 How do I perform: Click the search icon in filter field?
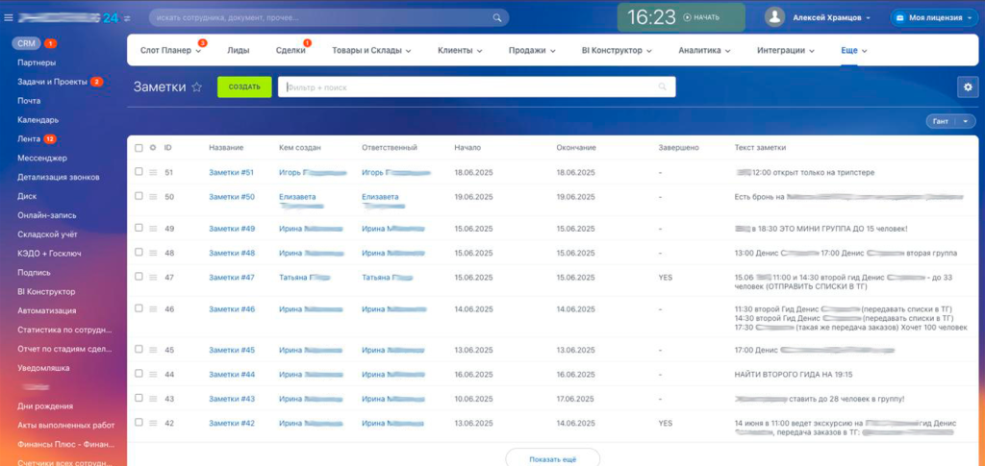662,87
